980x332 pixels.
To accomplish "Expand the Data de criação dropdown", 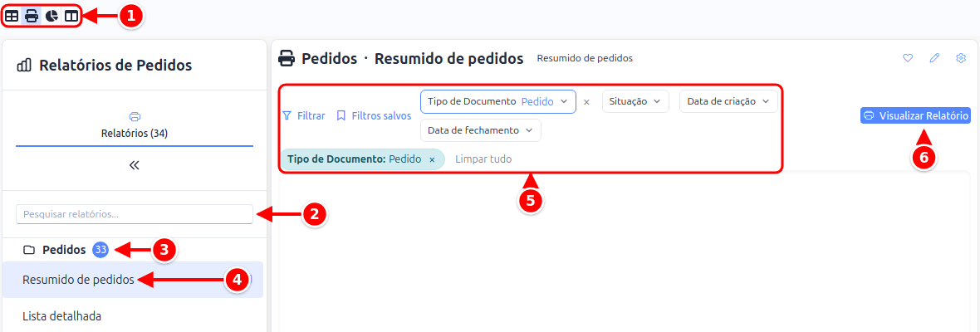I will [728, 101].
